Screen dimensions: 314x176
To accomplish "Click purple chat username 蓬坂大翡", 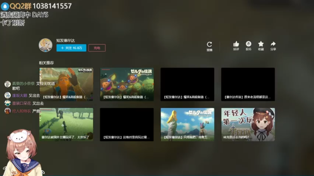I will tap(20, 96).
